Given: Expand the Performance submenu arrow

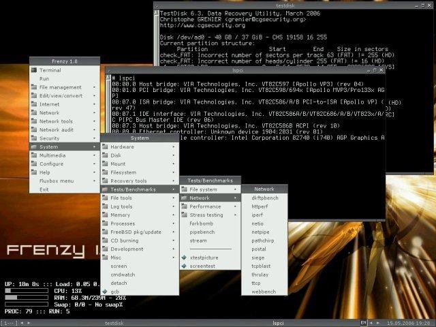Looking at the screenshot, I should (236, 206).
